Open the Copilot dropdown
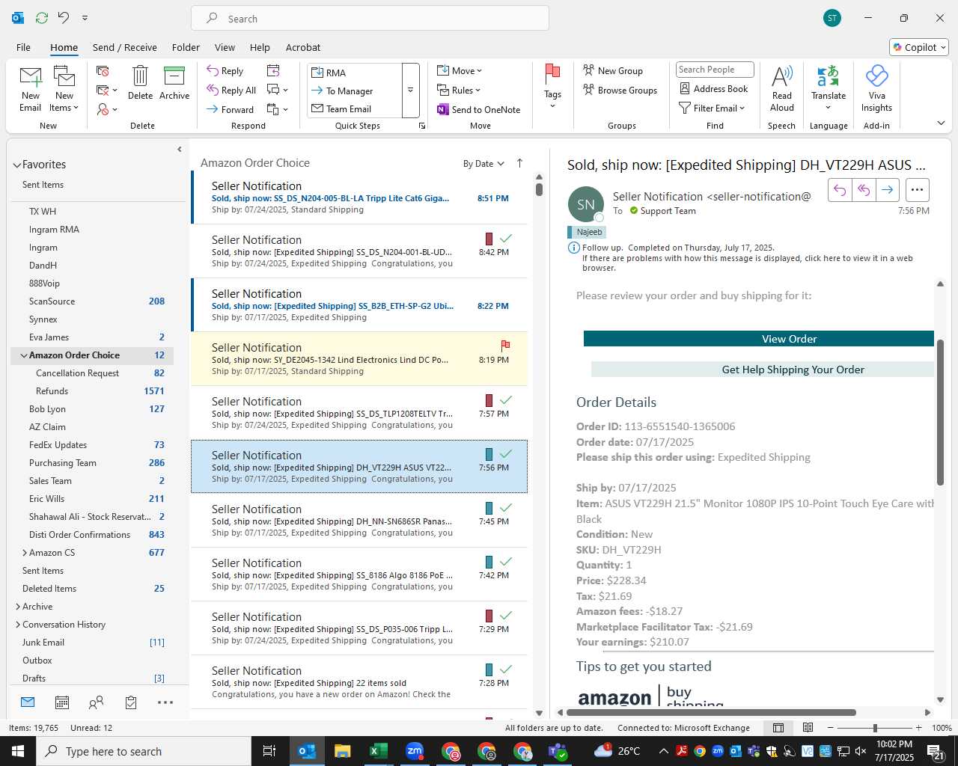Image resolution: width=958 pixels, height=766 pixels. tap(919, 47)
